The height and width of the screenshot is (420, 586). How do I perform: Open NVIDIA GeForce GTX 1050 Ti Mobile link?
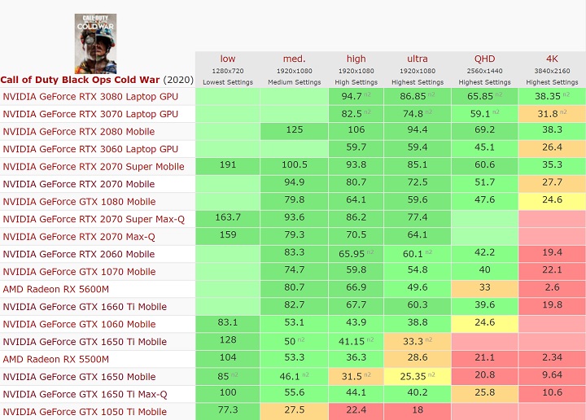85,411
